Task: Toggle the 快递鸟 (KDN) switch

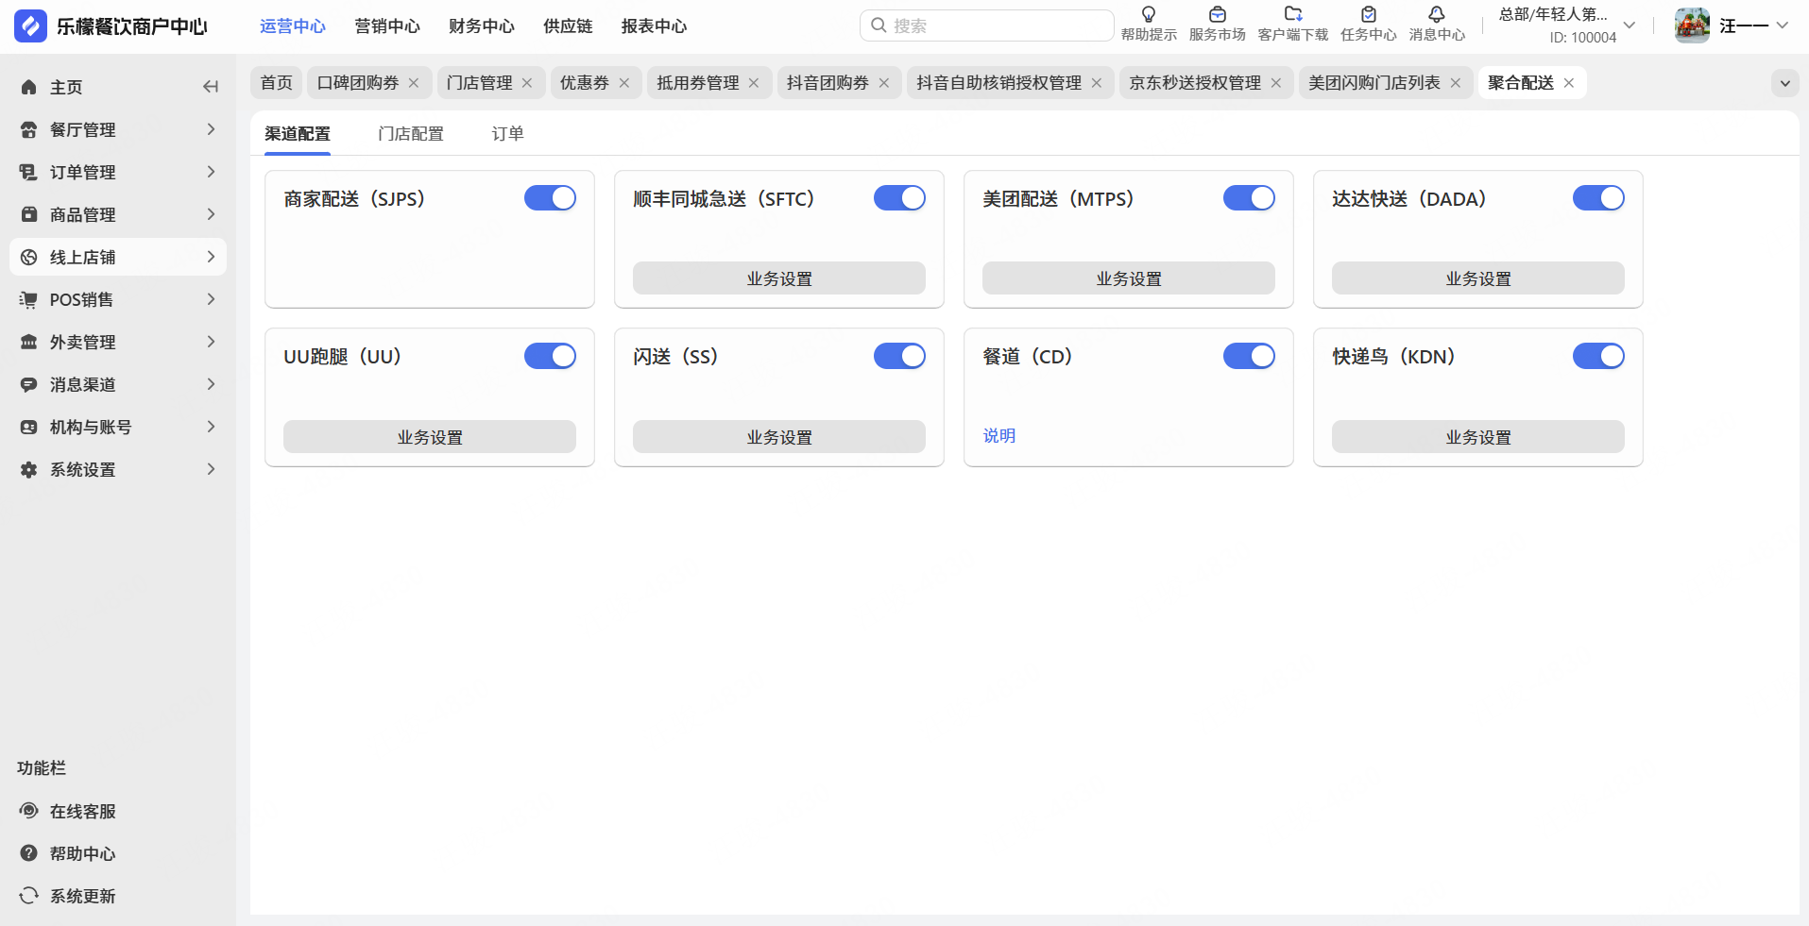Action: pyautogui.click(x=1599, y=356)
